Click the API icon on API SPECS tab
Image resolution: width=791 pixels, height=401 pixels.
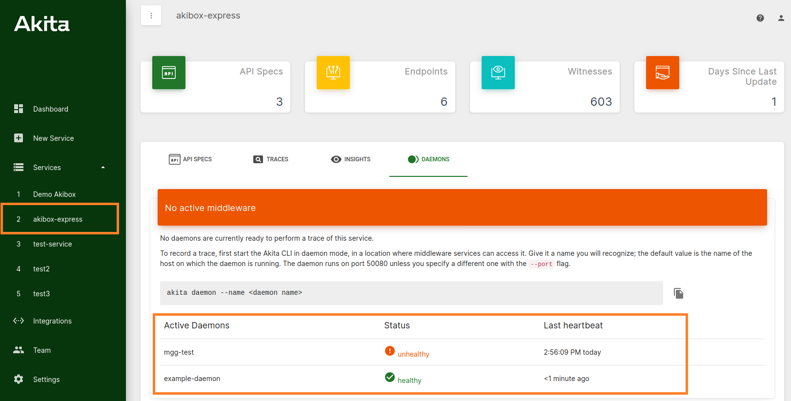coord(175,159)
